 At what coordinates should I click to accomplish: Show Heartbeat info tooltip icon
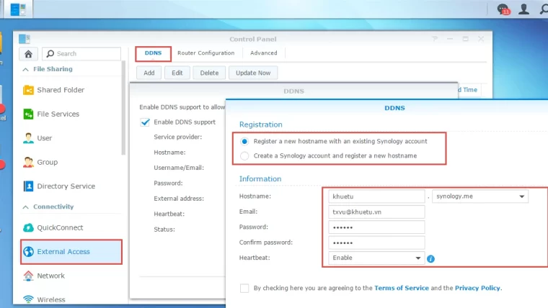[x=430, y=259]
